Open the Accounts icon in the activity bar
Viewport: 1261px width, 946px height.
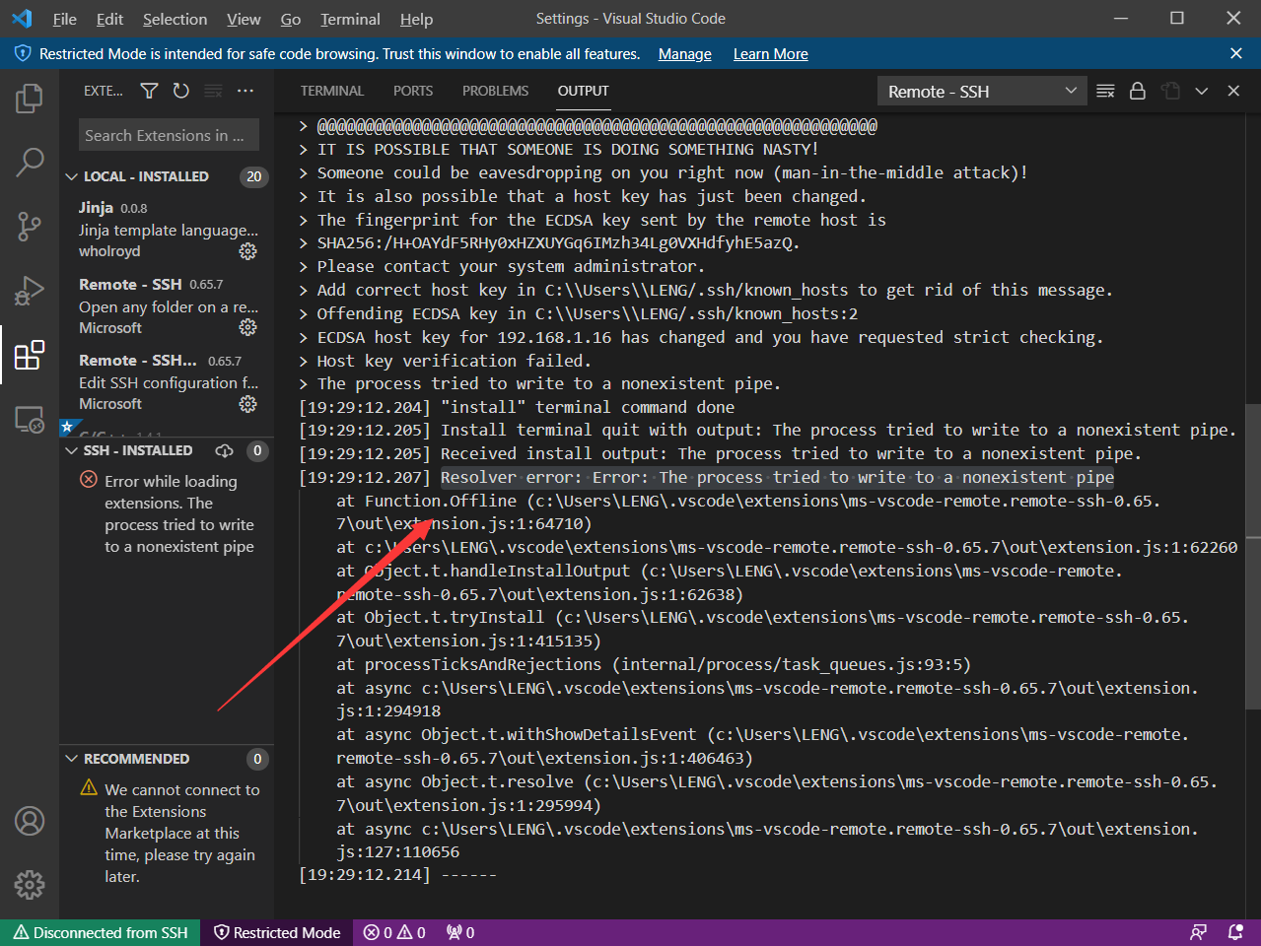pyautogui.click(x=30, y=820)
